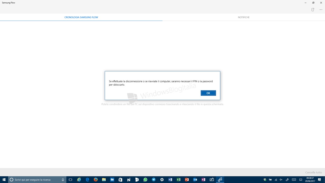Open Telegram from the taskbar

[154, 180]
